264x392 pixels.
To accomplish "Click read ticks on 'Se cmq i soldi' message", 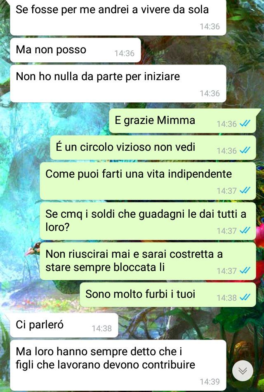I will [245, 230].
